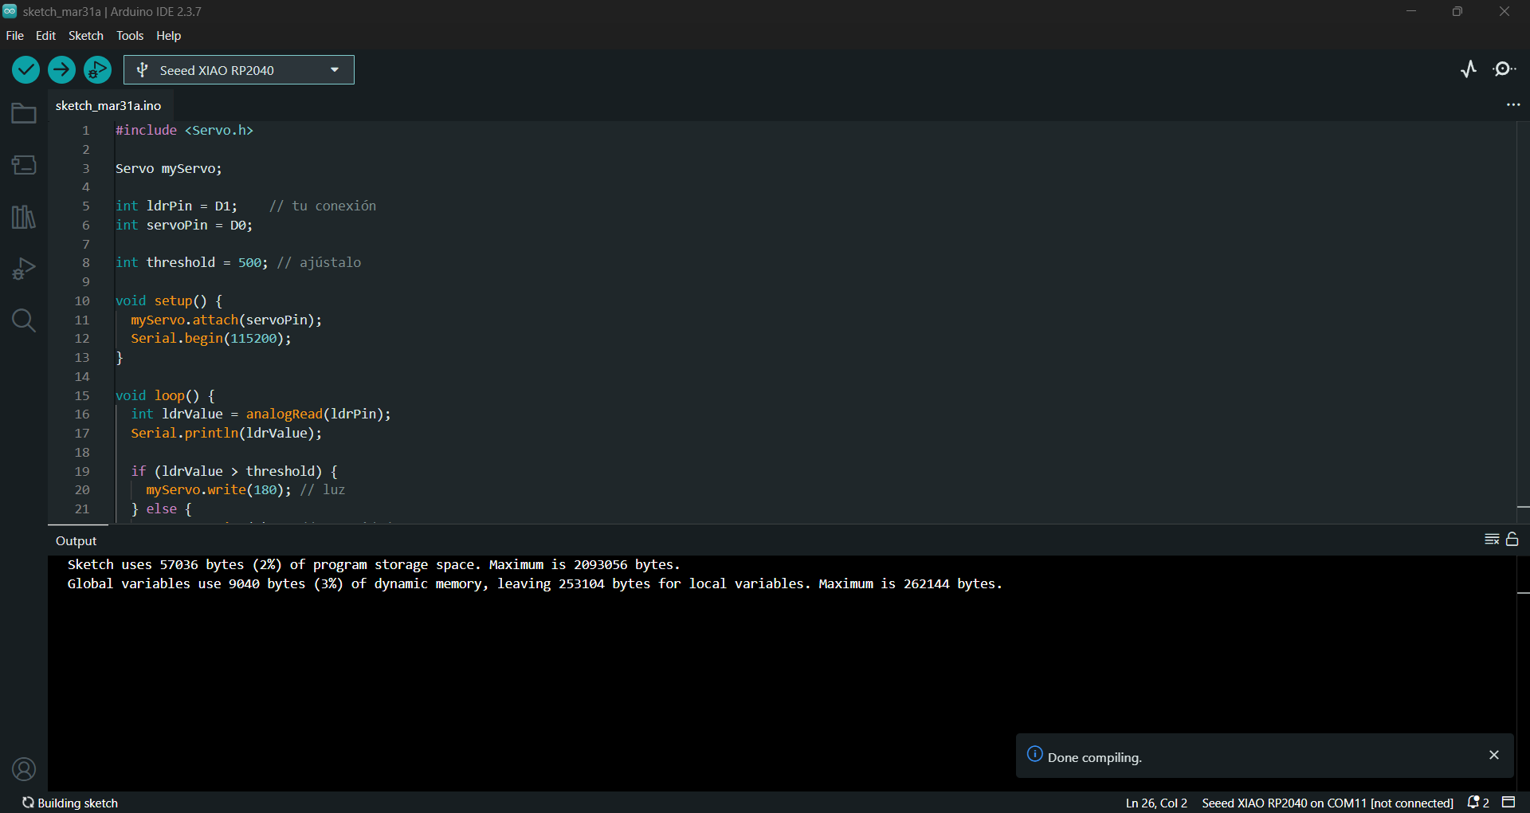This screenshot has width=1530, height=813.
Task: Click the '// ajústalo' comment
Action: (319, 262)
